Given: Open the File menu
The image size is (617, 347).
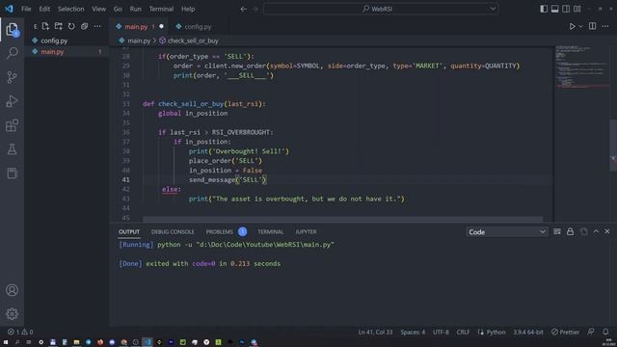Looking at the screenshot, I should (x=26, y=9).
